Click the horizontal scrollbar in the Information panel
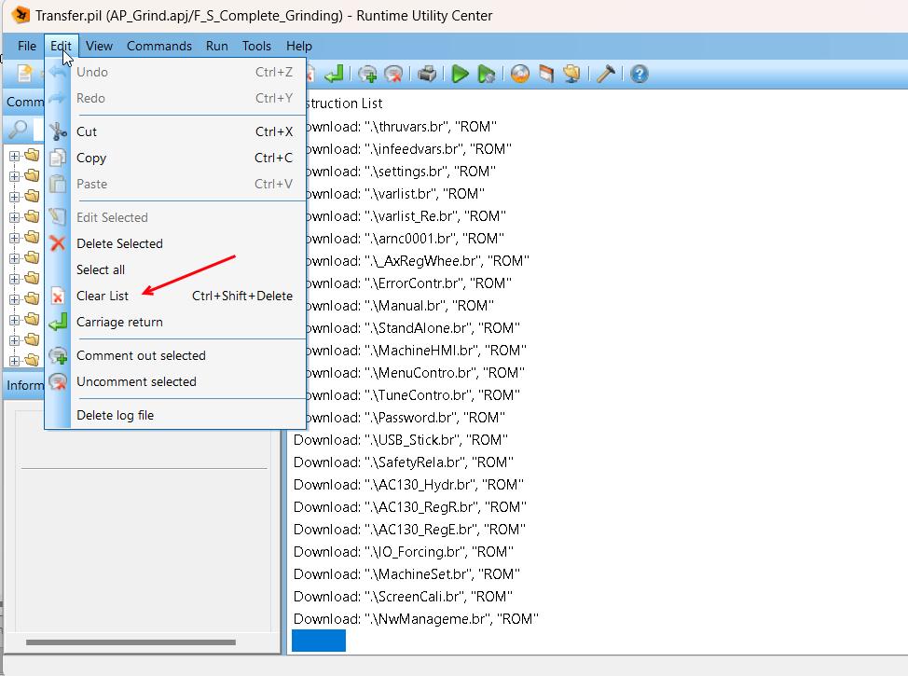 pos(131,642)
